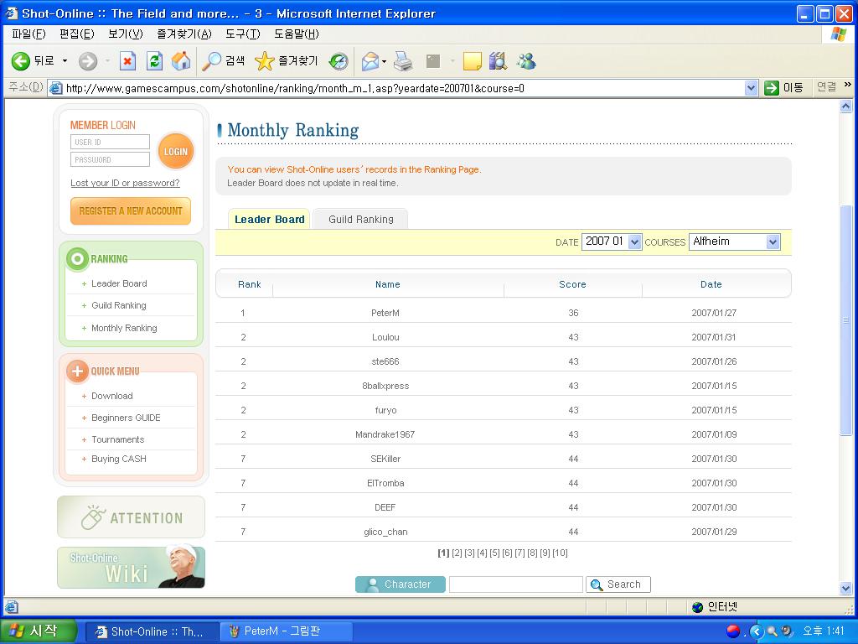
Task: Open the 편집(E) menu
Action: coord(76,34)
